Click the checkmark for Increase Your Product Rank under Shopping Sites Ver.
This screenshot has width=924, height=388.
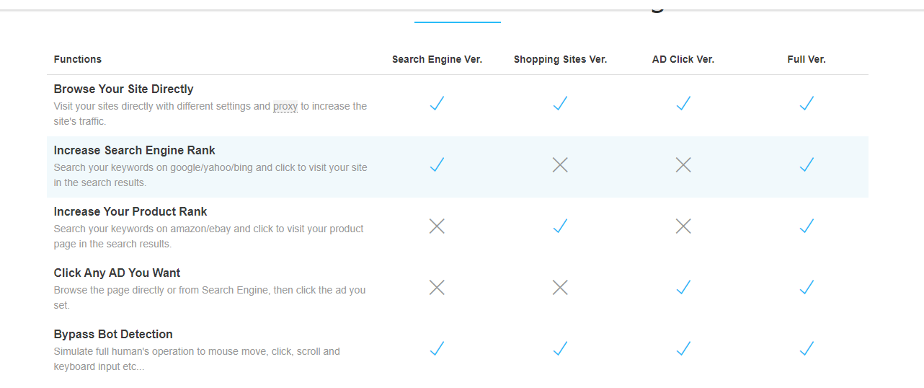point(560,226)
